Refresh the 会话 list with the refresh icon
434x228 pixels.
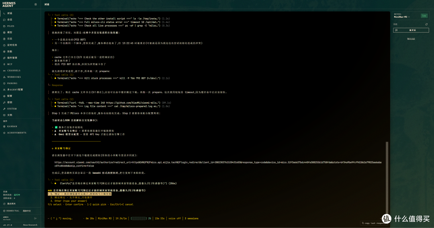(x=426, y=25)
